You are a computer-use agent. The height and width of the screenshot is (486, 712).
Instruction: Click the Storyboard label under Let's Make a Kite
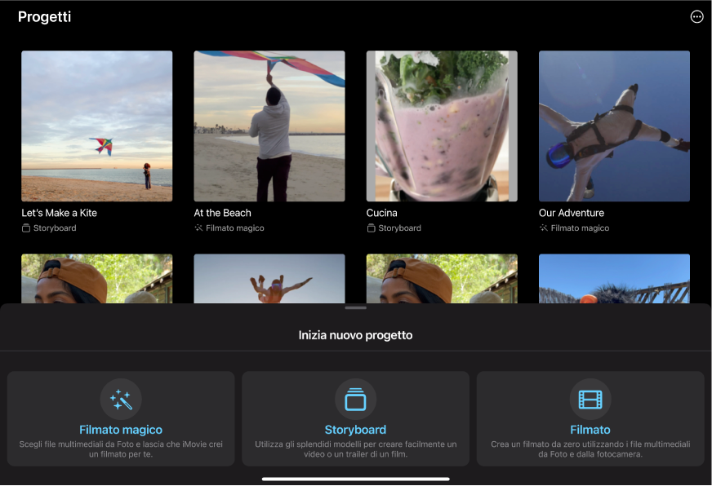tap(55, 228)
